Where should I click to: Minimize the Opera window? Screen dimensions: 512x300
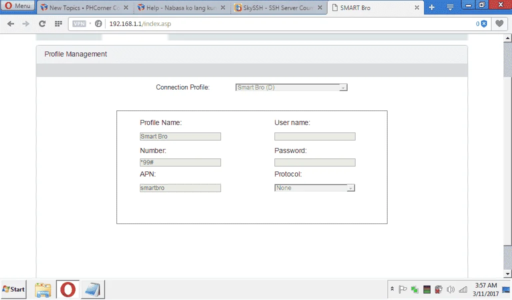[468, 5]
